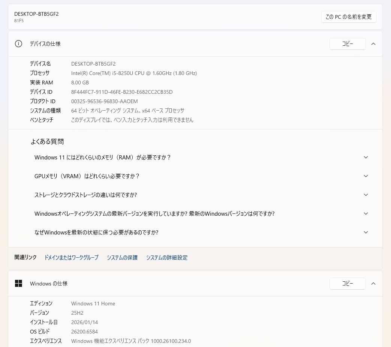Select the processor text Intel(R) Core(TM) i5-8250U
391x347 pixels.
tap(134, 73)
